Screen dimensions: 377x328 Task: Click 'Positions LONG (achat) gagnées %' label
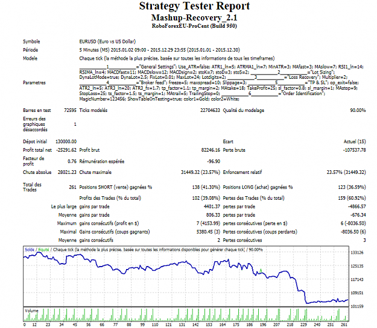(258, 187)
